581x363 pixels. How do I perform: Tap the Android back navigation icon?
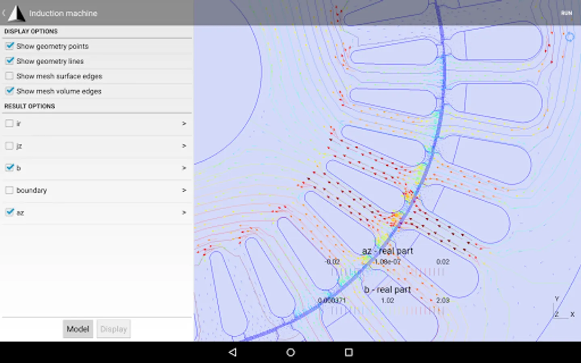click(x=232, y=352)
